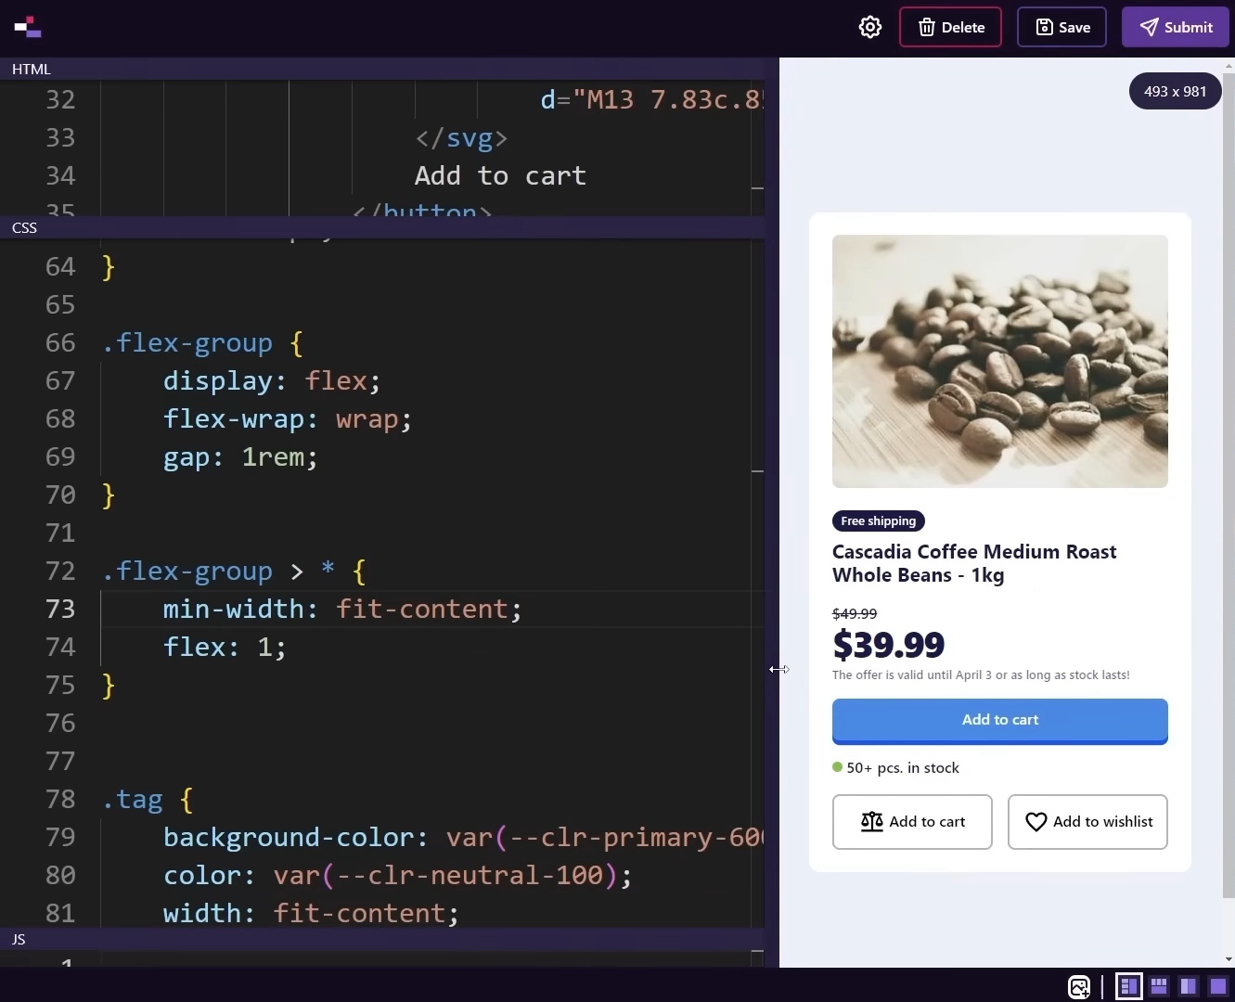
Task: Click the Free shipping tag
Action: [x=879, y=520]
